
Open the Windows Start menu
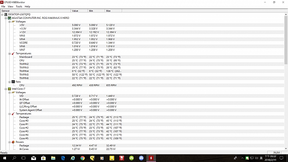4,158
